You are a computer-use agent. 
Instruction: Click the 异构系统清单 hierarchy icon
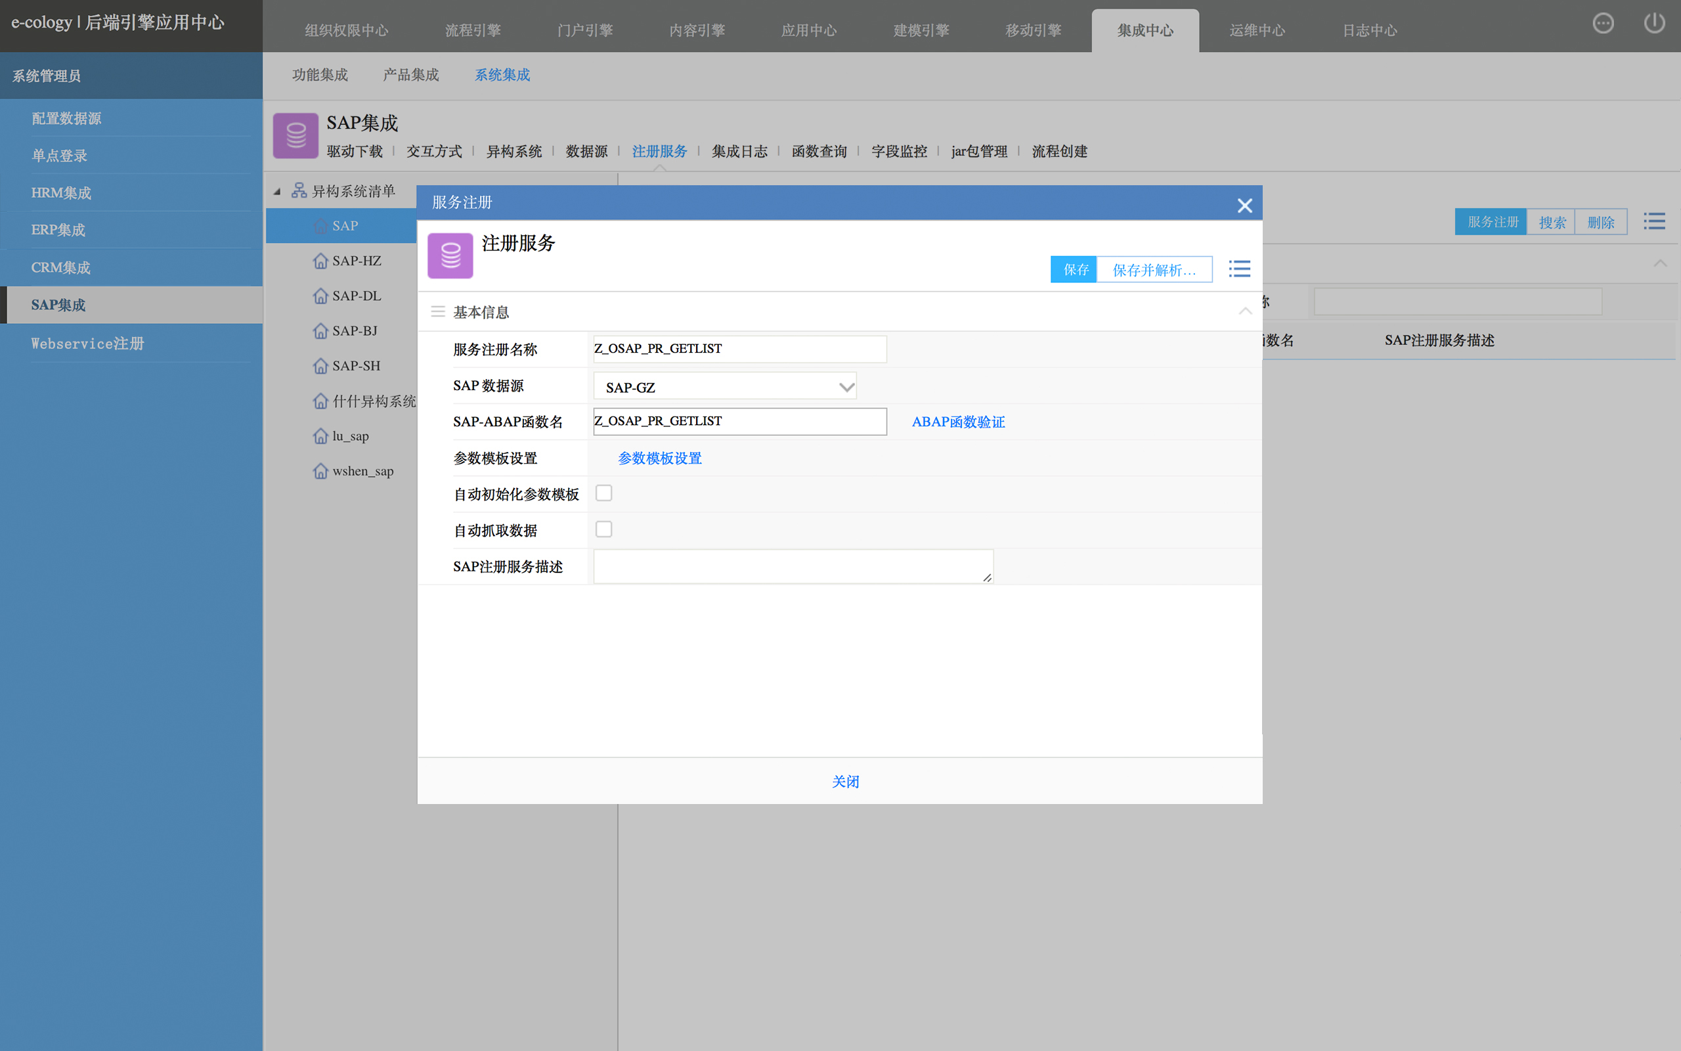[x=299, y=190]
